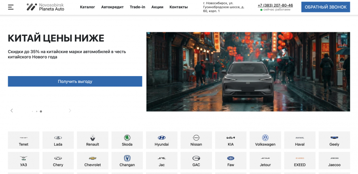Select the Lada brand tile
The height and width of the screenshot is (174, 358).
tap(58, 140)
